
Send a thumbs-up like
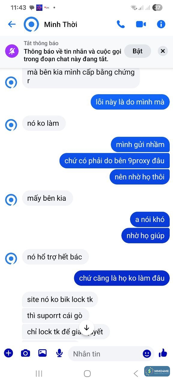[163, 353]
